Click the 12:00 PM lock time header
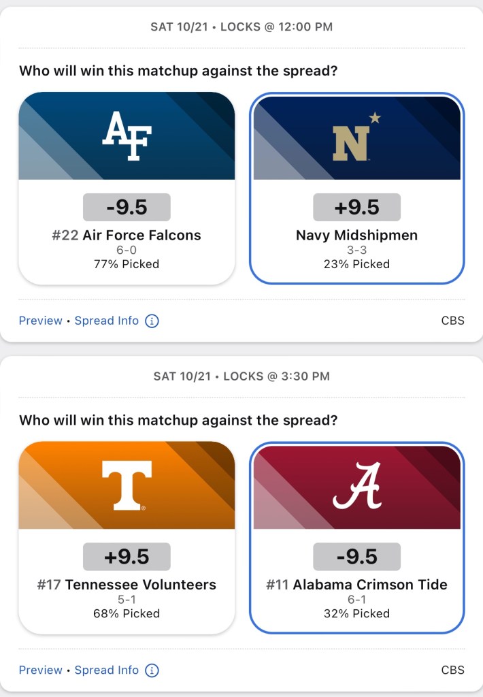Screen dimensions: 483x697 [x=241, y=27]
